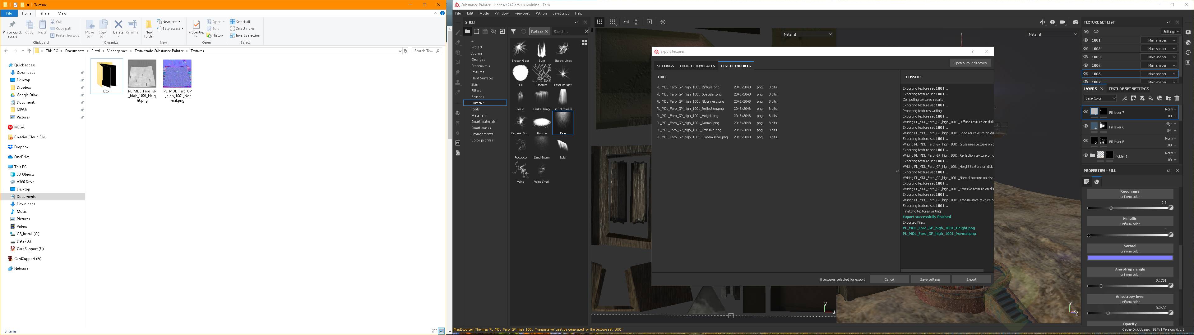Switch to Output Templates tab
The width and height of the screenshot is (1194, 335).
coord(697,66)
